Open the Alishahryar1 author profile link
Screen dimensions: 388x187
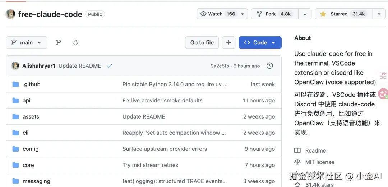(x=39, y=66)
